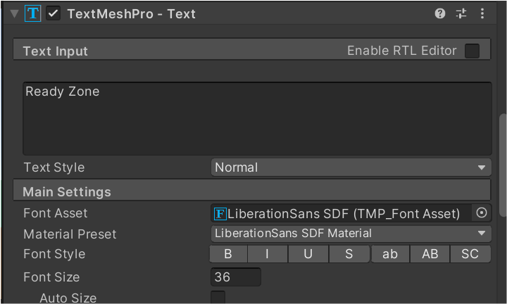Viewport: 507px width, 304px height.
Task: Toggle Italic font style button
Action: coord(268,254)
